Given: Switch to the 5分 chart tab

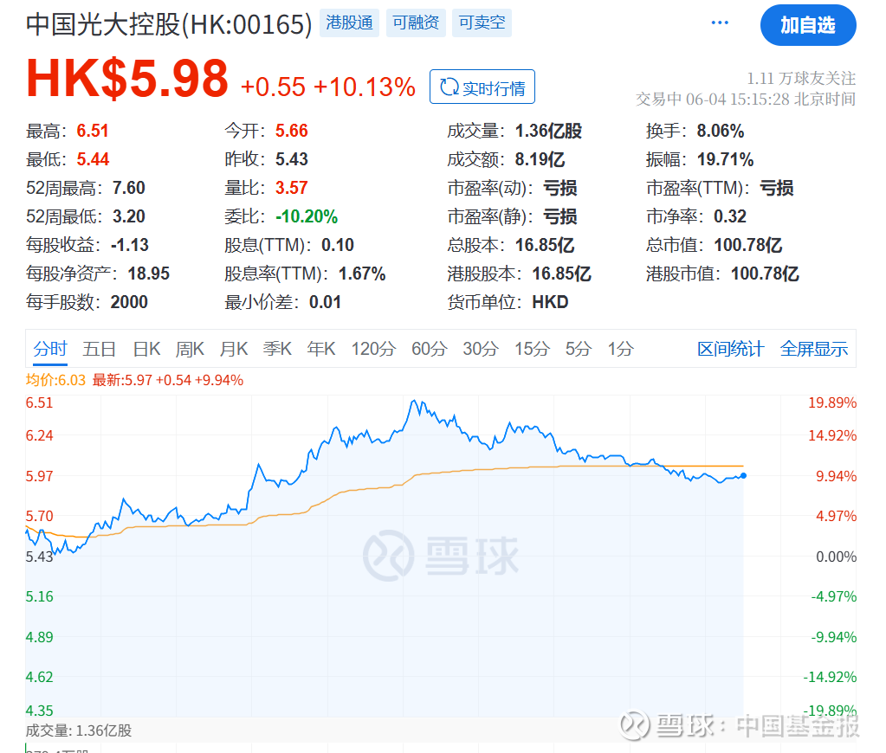Looking at the screenshot, I should [x=578, y=349].
